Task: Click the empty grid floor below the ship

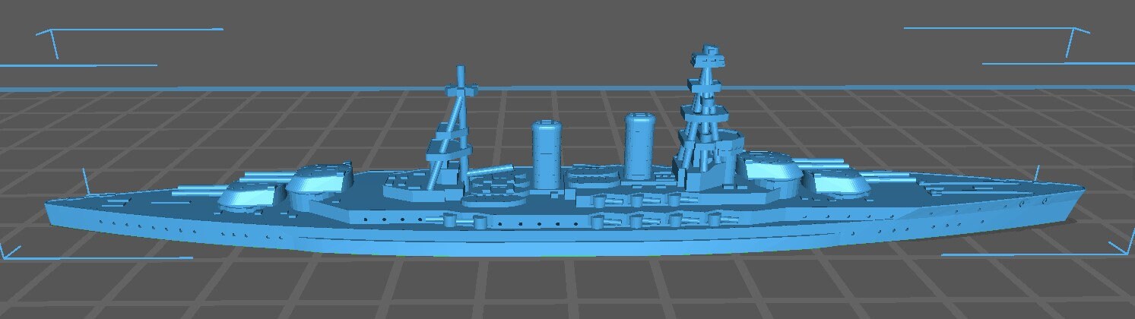Action: (x=570, y=289)
